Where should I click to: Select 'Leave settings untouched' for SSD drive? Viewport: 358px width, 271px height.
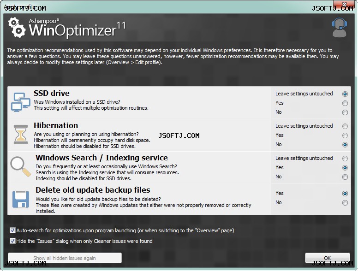click(345, 94)
